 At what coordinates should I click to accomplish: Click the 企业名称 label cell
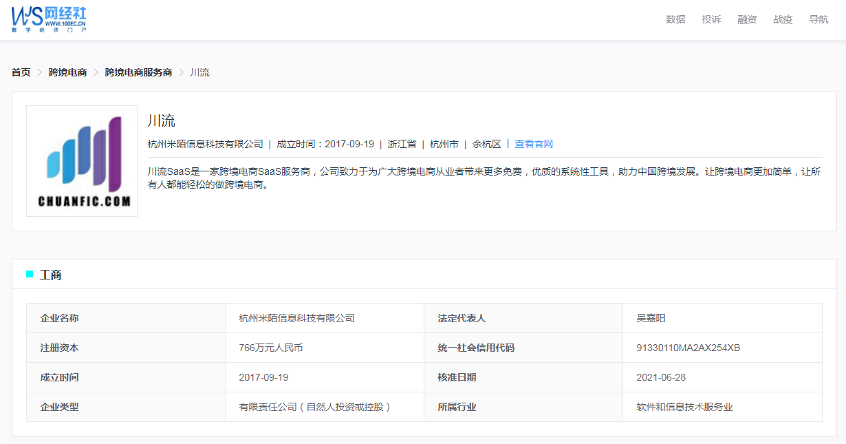point(127,318)
